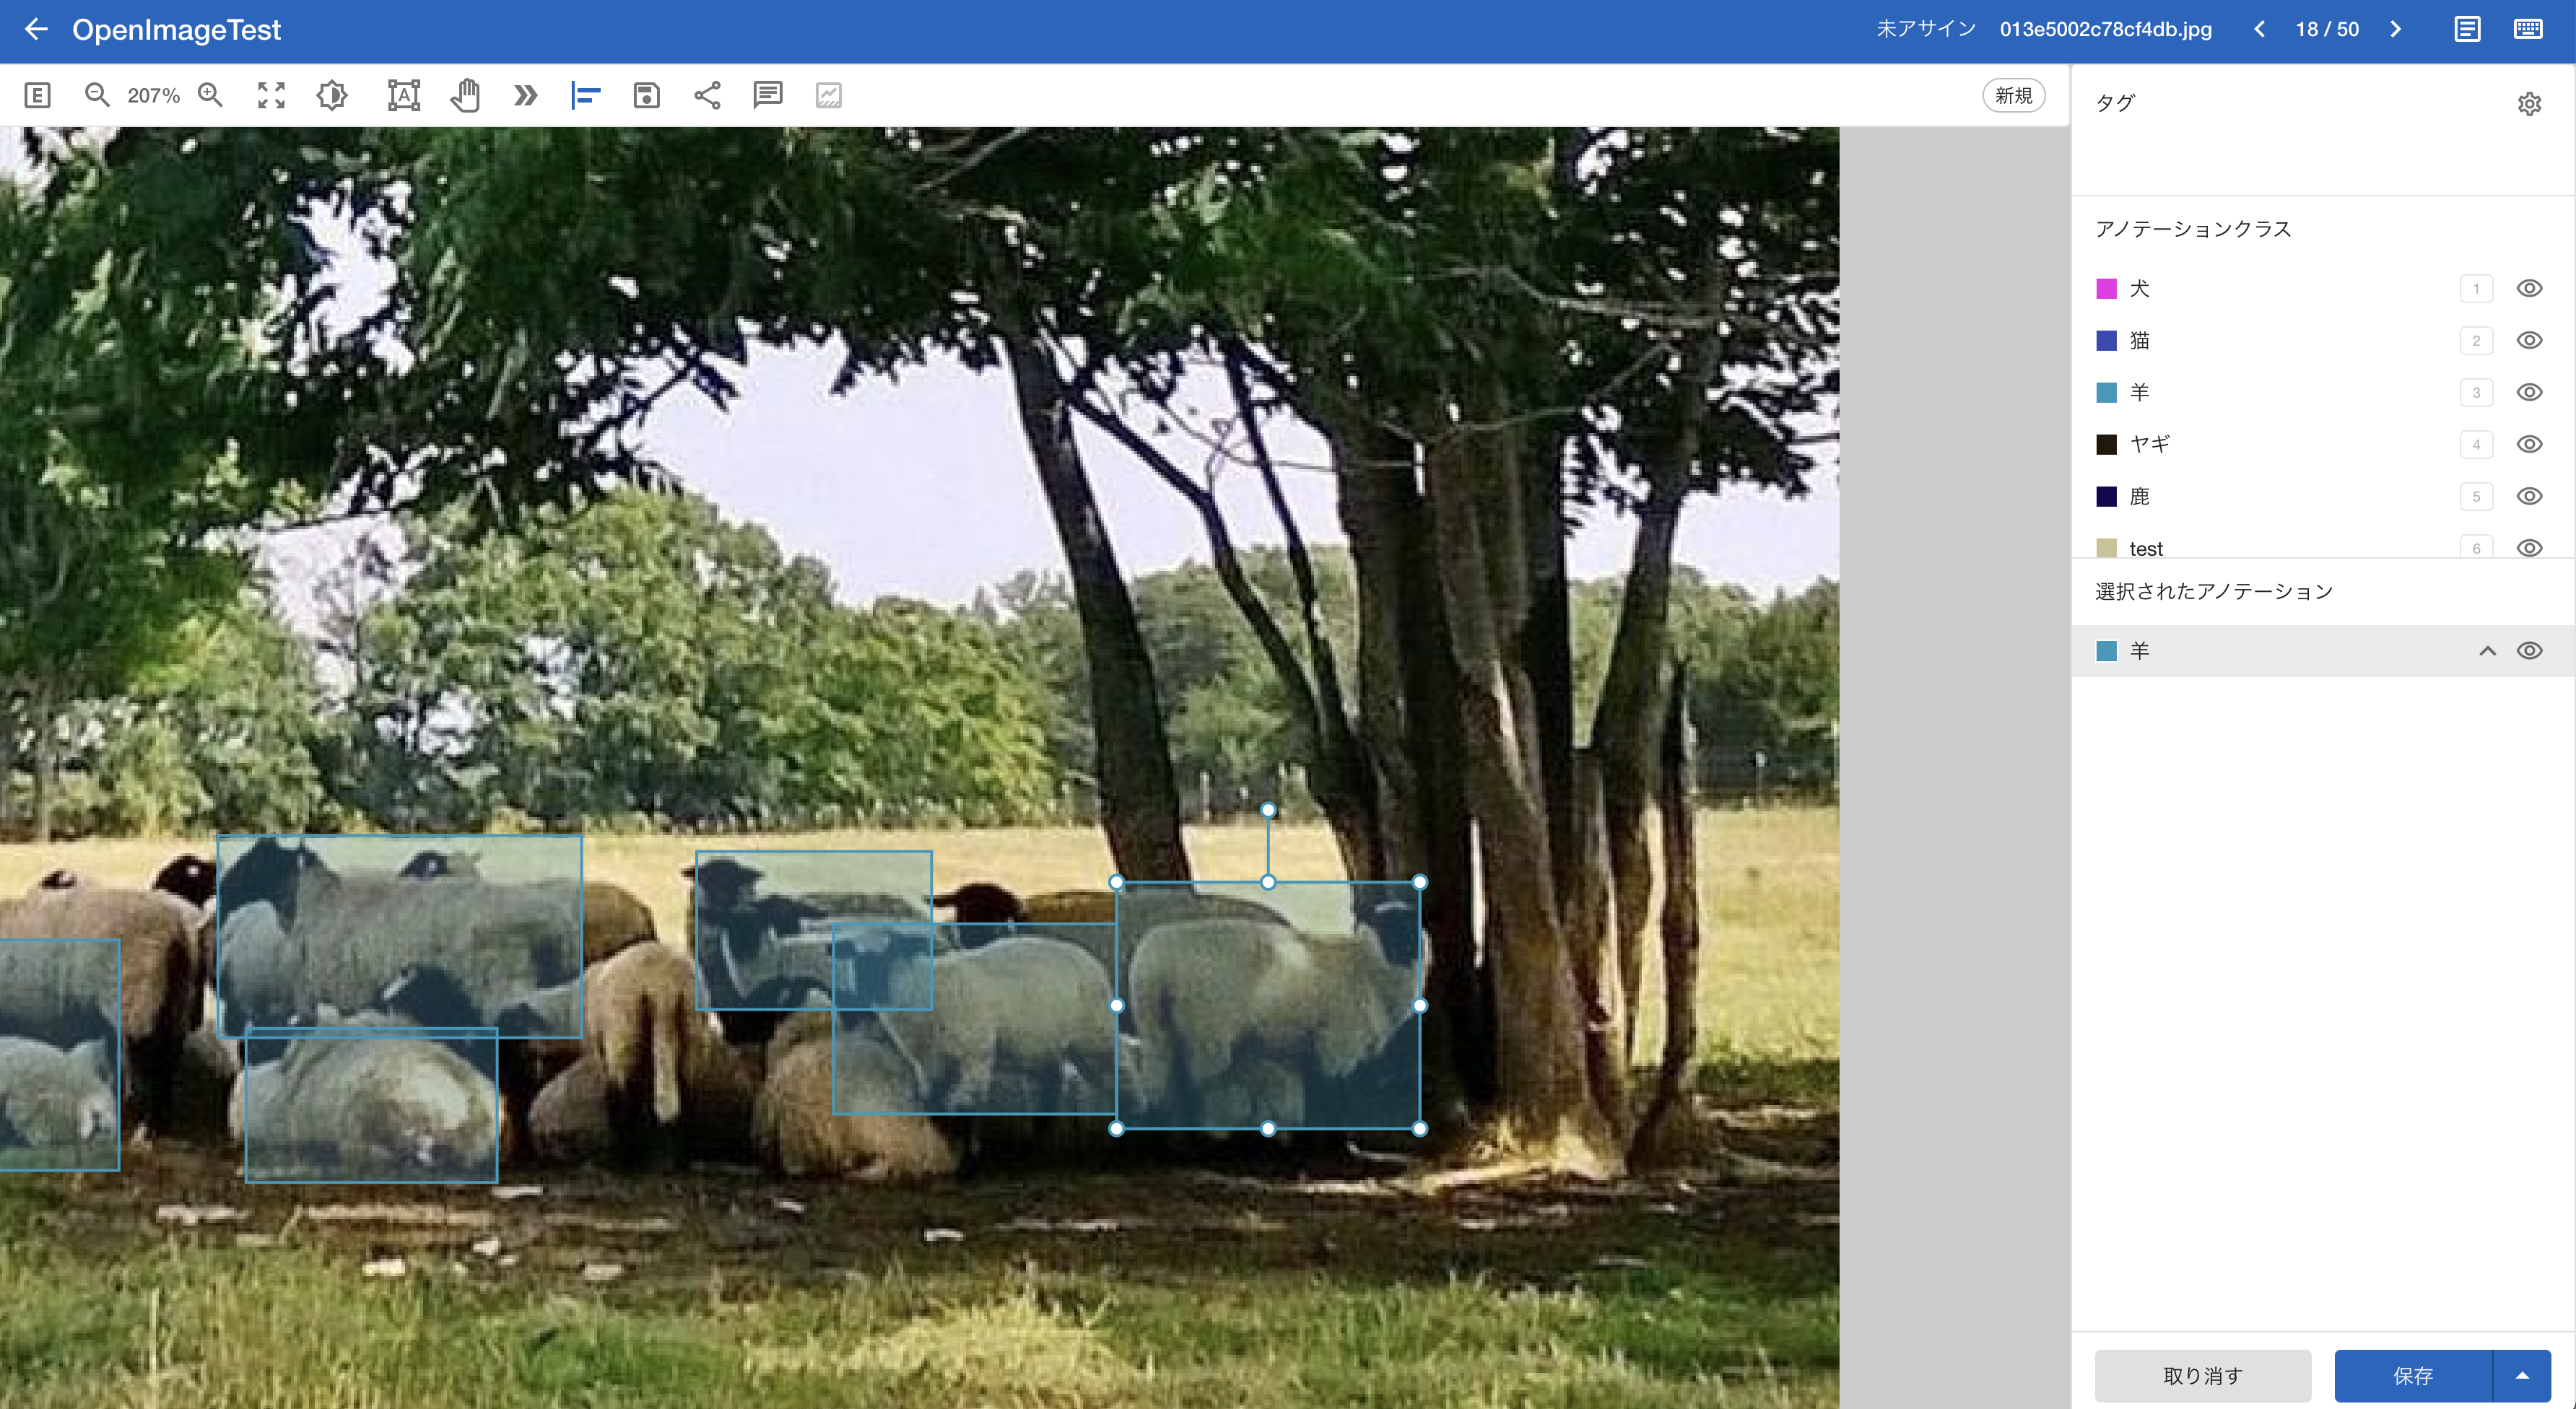
Task: Click the zoom in magnifier icon
Action: click(210, 95)
